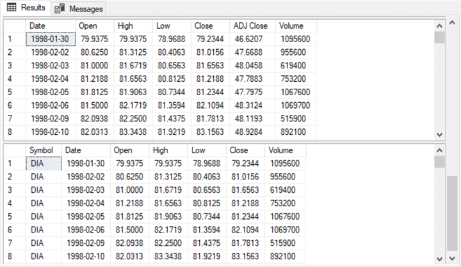Viewport: 461px width, 267px height.
Task: Click the bottom grid's vertical scrollbar thumb
Action: click(x=439, y=160)
